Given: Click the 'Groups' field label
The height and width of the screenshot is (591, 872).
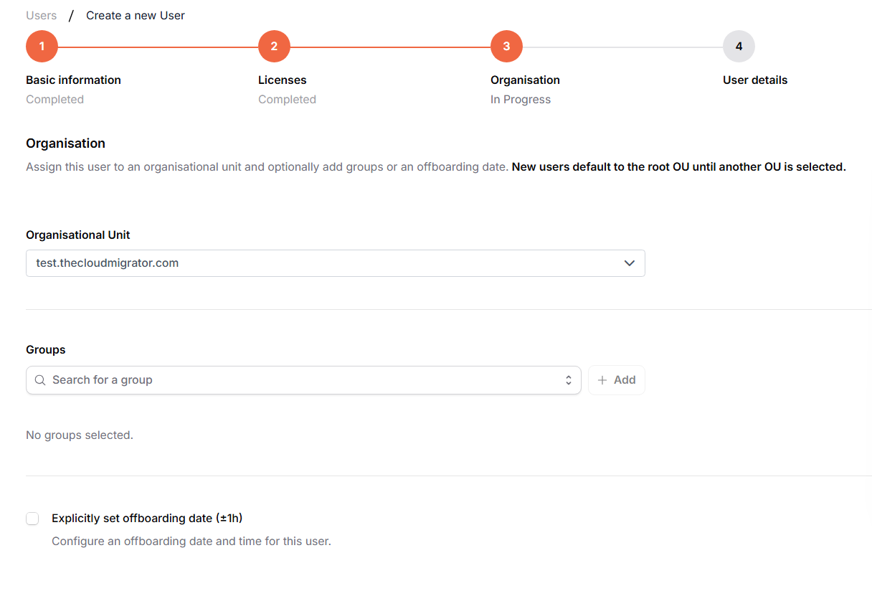Looking at the screenshot, I should 46,349.
